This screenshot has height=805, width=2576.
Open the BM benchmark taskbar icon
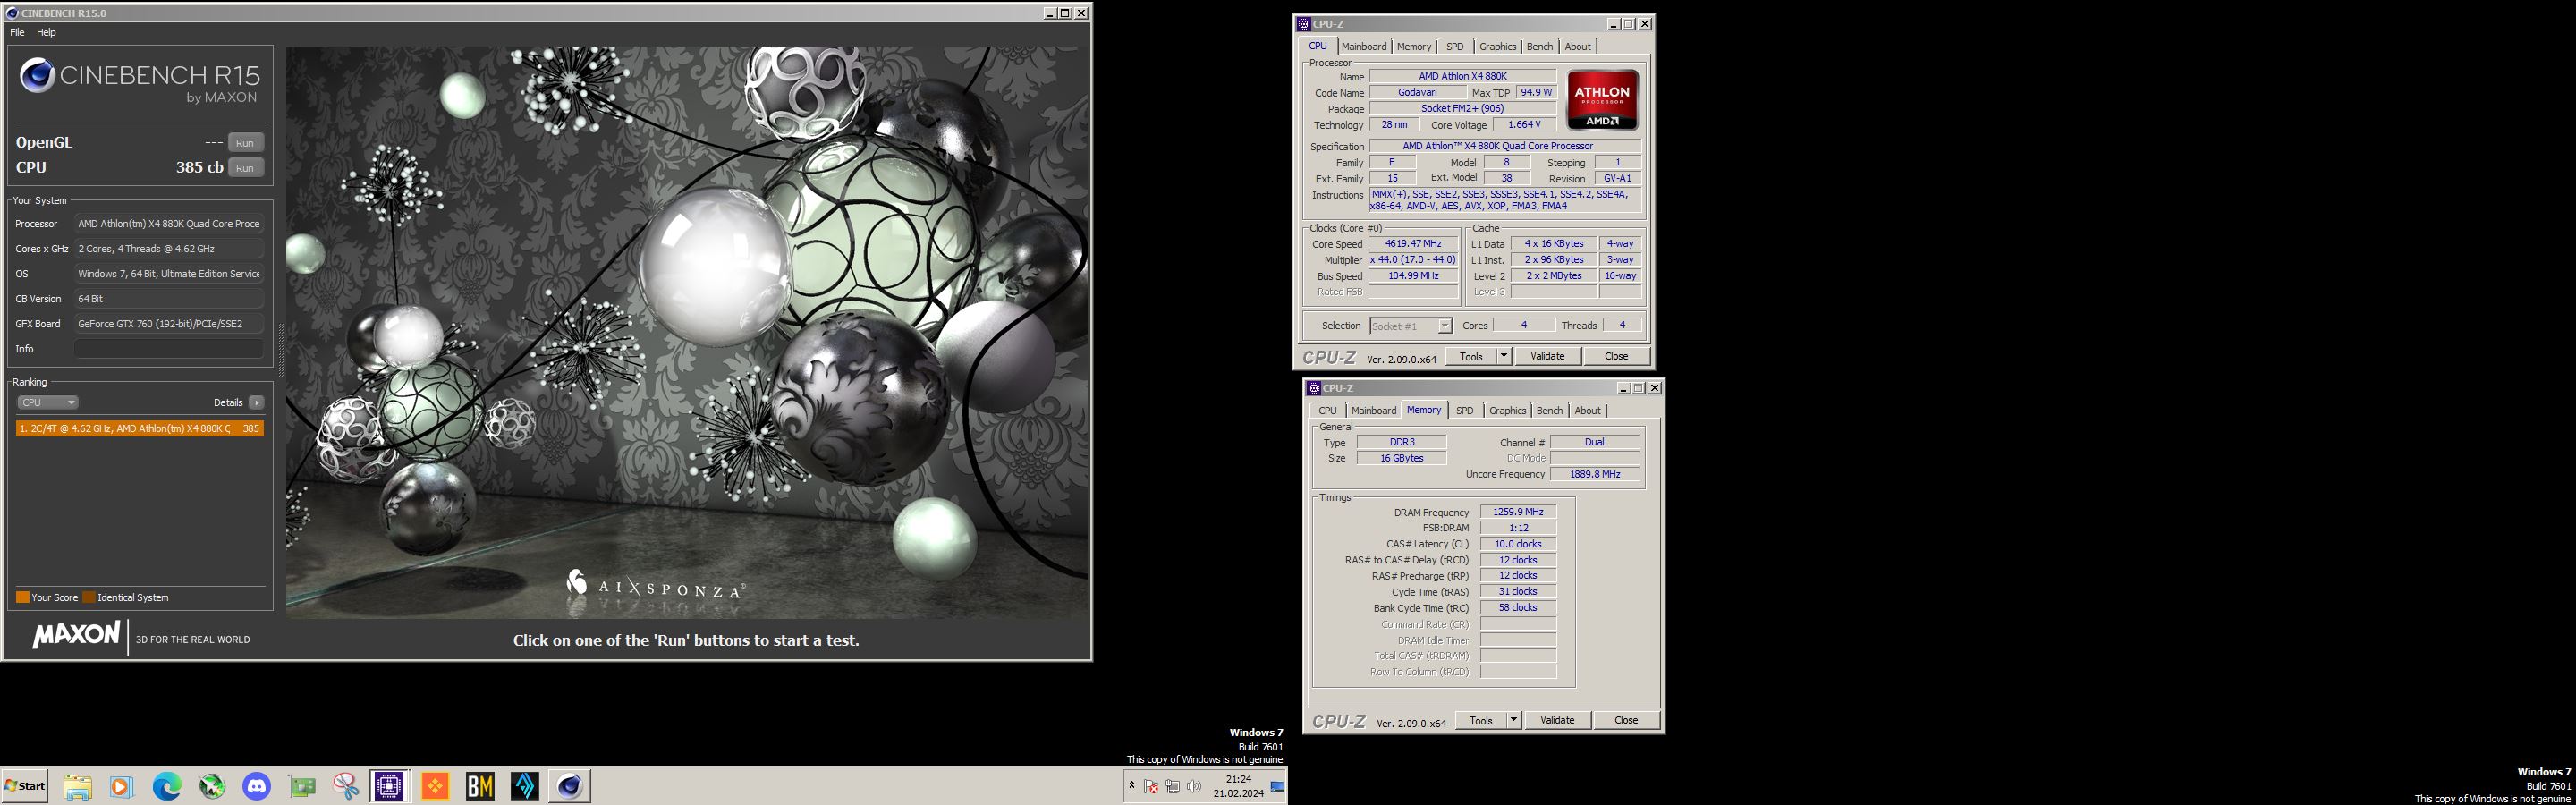click(480, 787)
